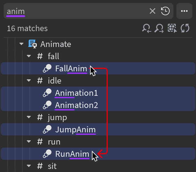Click the FallAnim animation icon
This screenshot has height=172, width=196.
[x=47, y=69]
